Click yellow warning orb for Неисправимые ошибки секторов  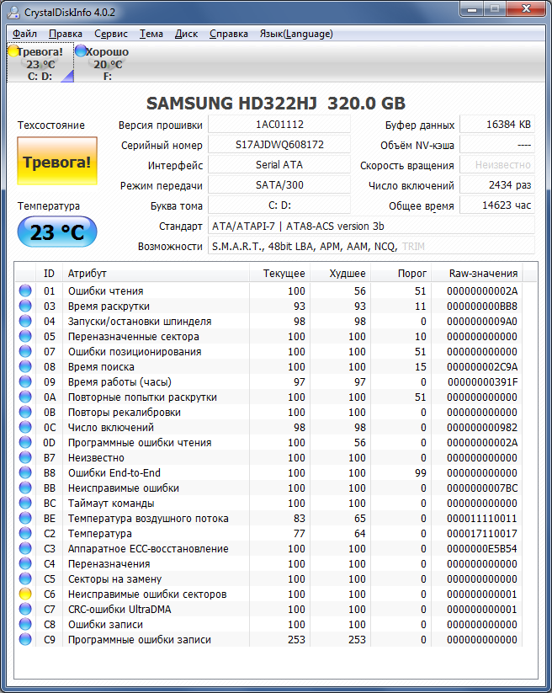click(x=25, y=594)
